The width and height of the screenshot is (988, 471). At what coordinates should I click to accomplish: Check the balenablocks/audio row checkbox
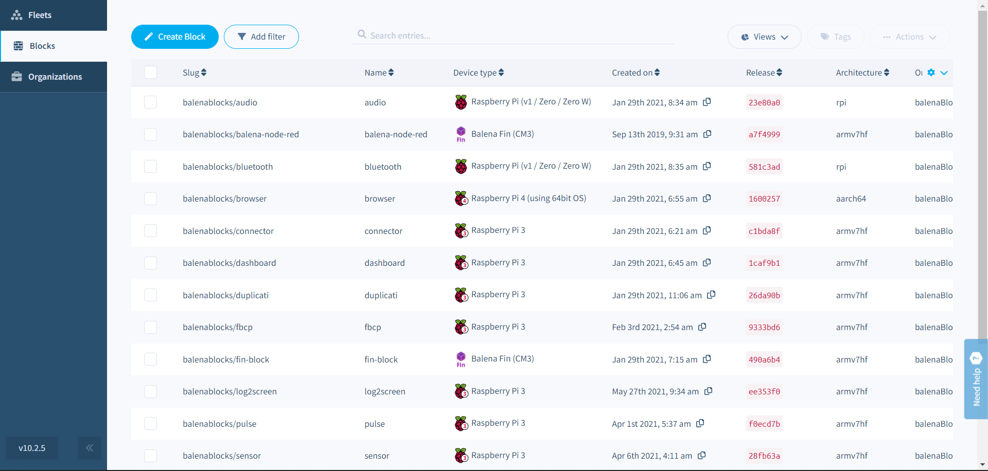tap(150, 102)
